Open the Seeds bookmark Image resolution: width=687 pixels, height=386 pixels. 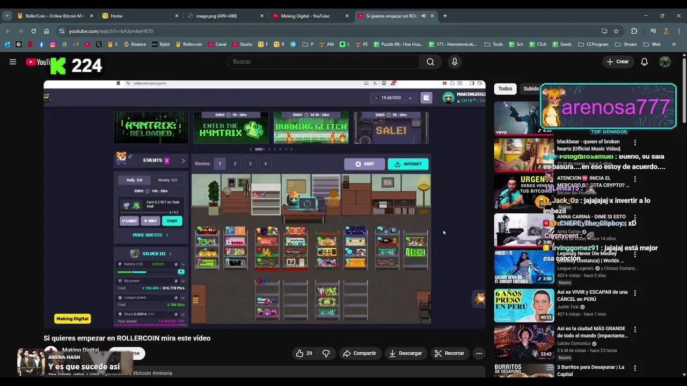pyautogui.click(x=561, y=44)
